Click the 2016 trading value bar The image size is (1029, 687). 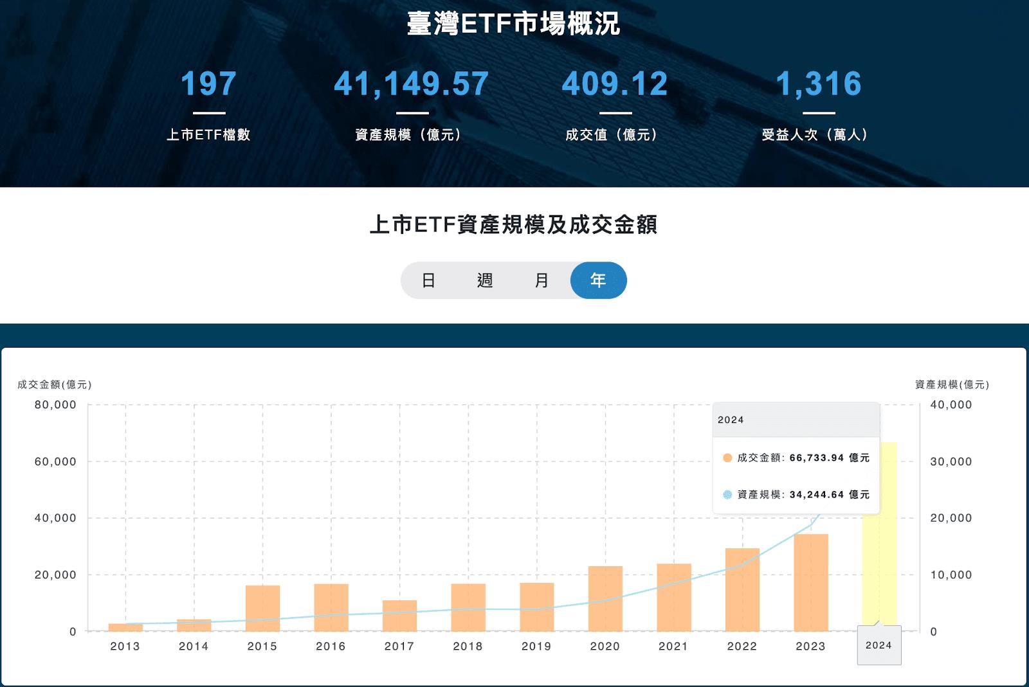[331, 607]
